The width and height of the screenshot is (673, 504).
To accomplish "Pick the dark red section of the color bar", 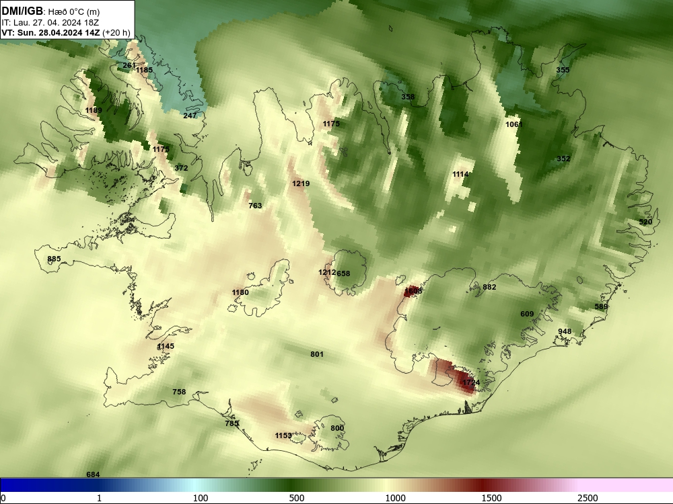I will click(x=483, y=485).
